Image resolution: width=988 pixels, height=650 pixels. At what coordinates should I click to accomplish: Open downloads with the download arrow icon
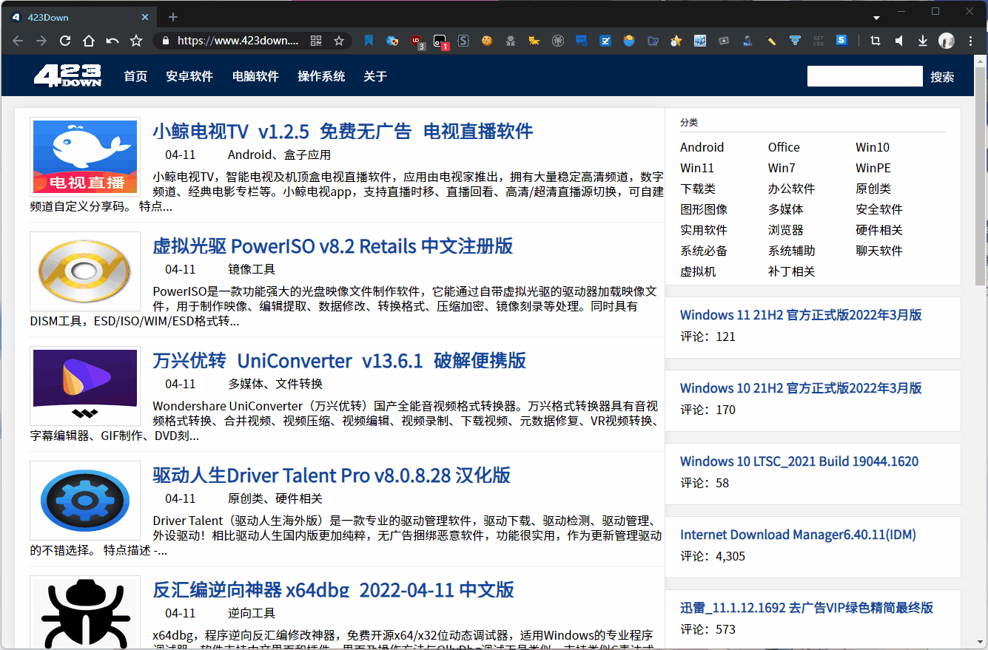[923, 41]
